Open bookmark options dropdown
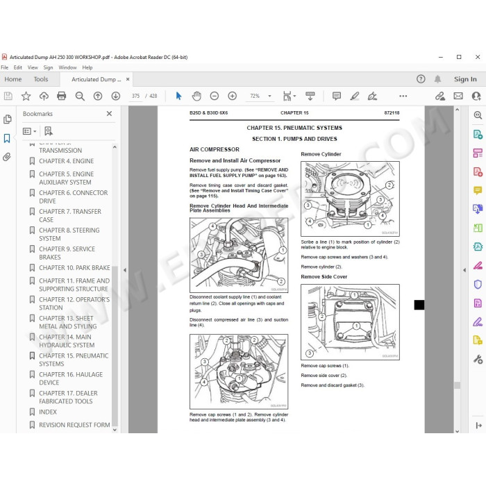This screenshot has width=486, height=486. [x=29, y=131]
